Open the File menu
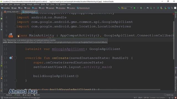 point(2,4)
